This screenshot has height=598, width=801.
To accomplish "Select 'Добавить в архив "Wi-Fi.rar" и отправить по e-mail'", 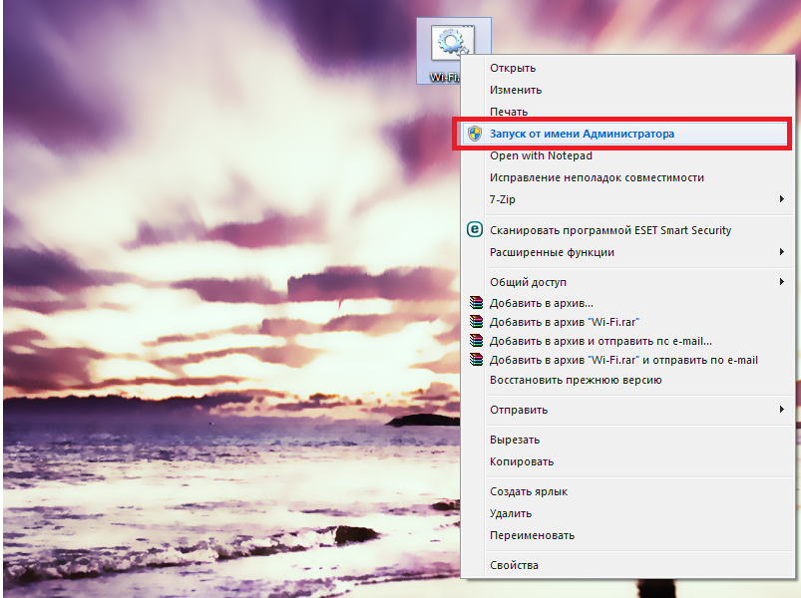I will 627,360.
